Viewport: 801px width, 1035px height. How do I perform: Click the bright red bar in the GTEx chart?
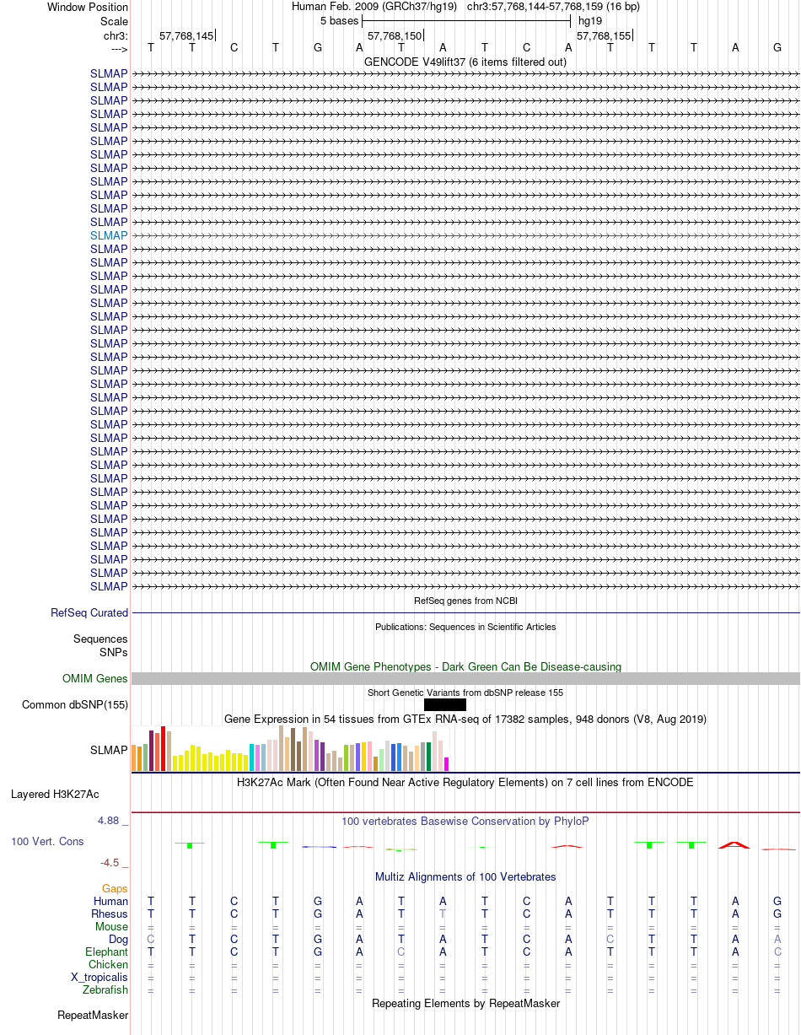pos(164,748)
